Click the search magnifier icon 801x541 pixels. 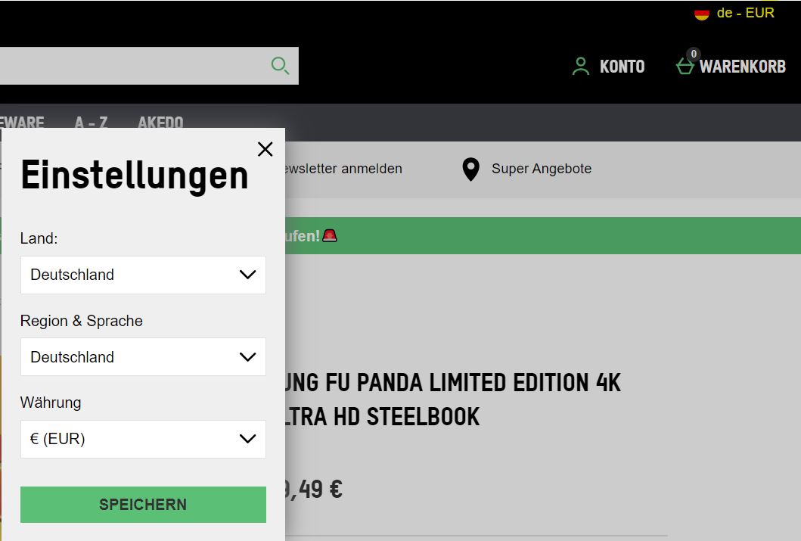coord(280,66)
